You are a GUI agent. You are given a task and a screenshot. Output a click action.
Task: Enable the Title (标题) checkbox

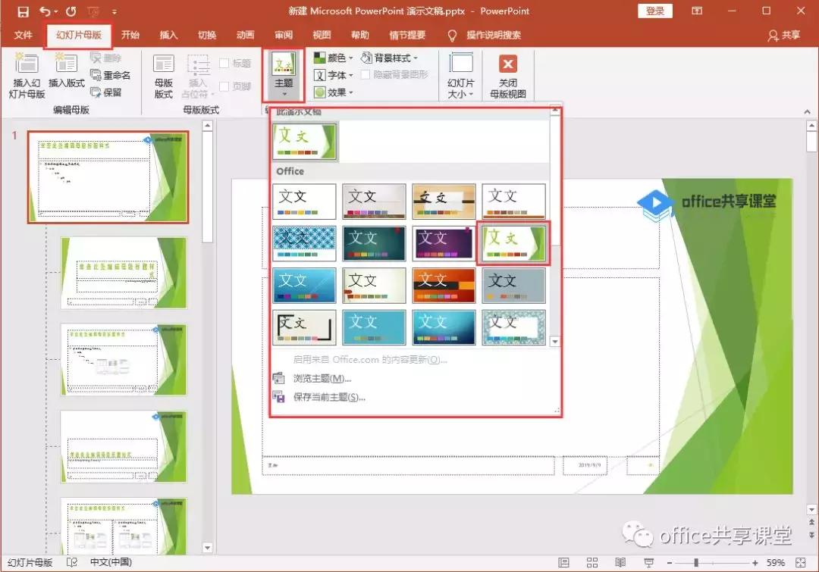pyautogui.click(x=225, y=64)
